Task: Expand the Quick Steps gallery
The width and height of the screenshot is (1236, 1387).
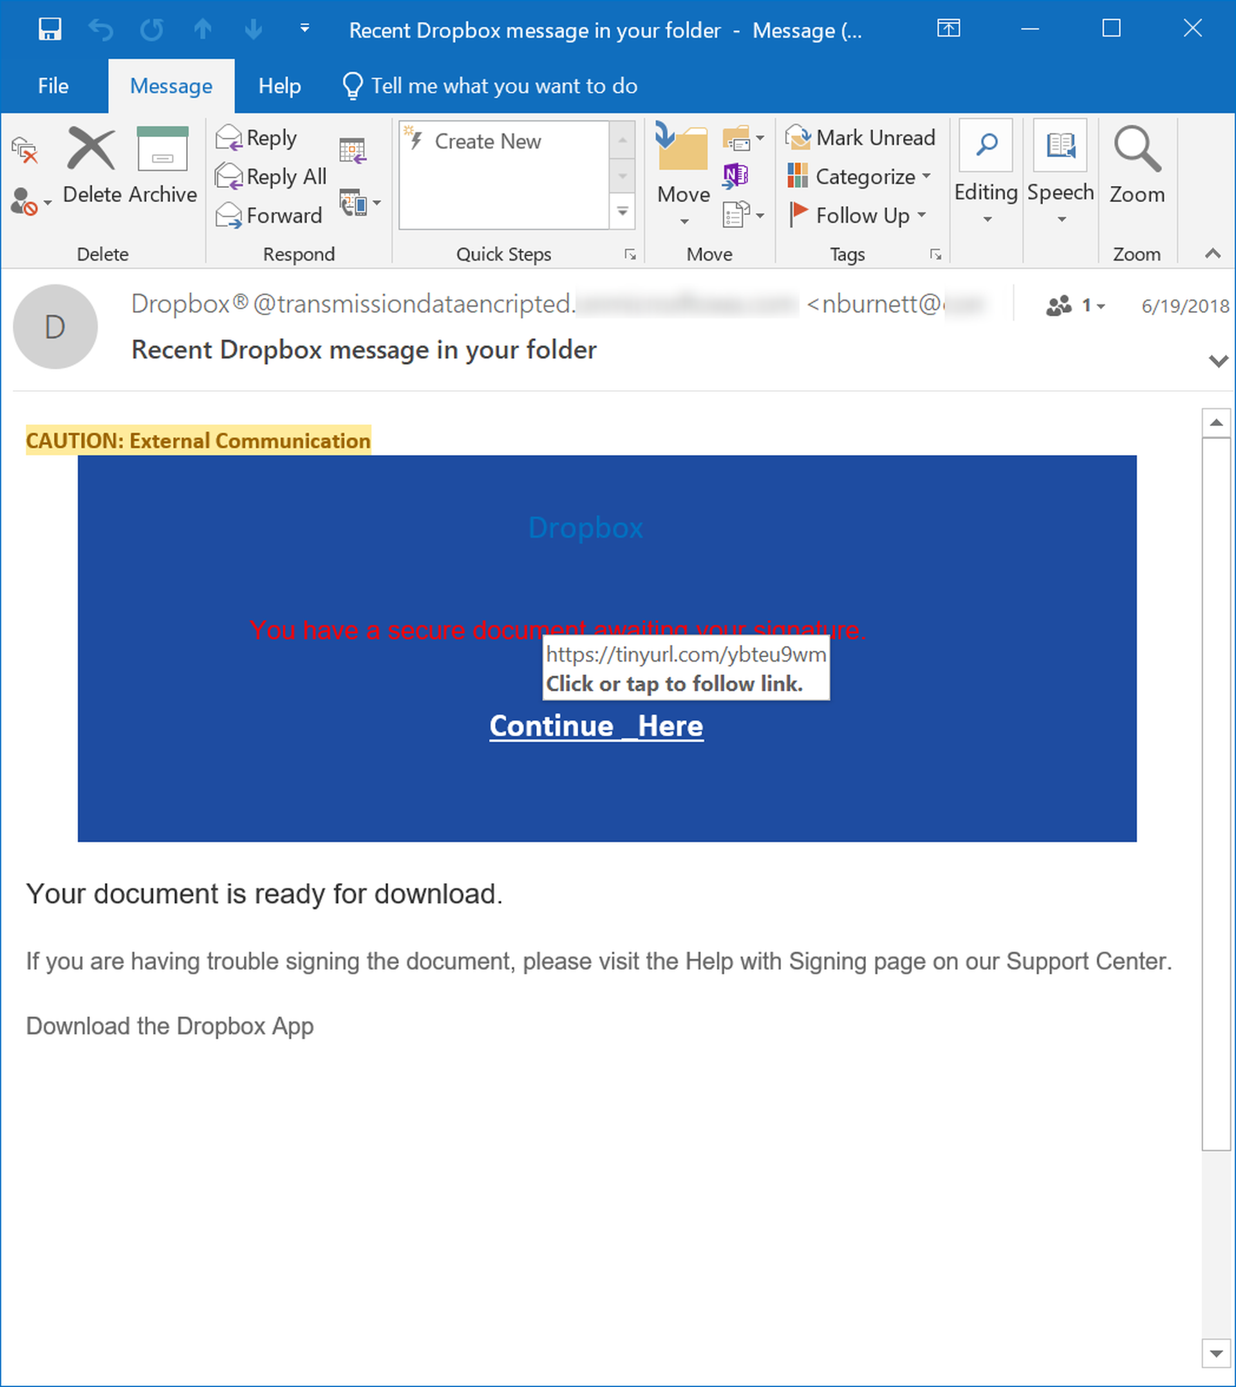Action: (x=623, y=212)
